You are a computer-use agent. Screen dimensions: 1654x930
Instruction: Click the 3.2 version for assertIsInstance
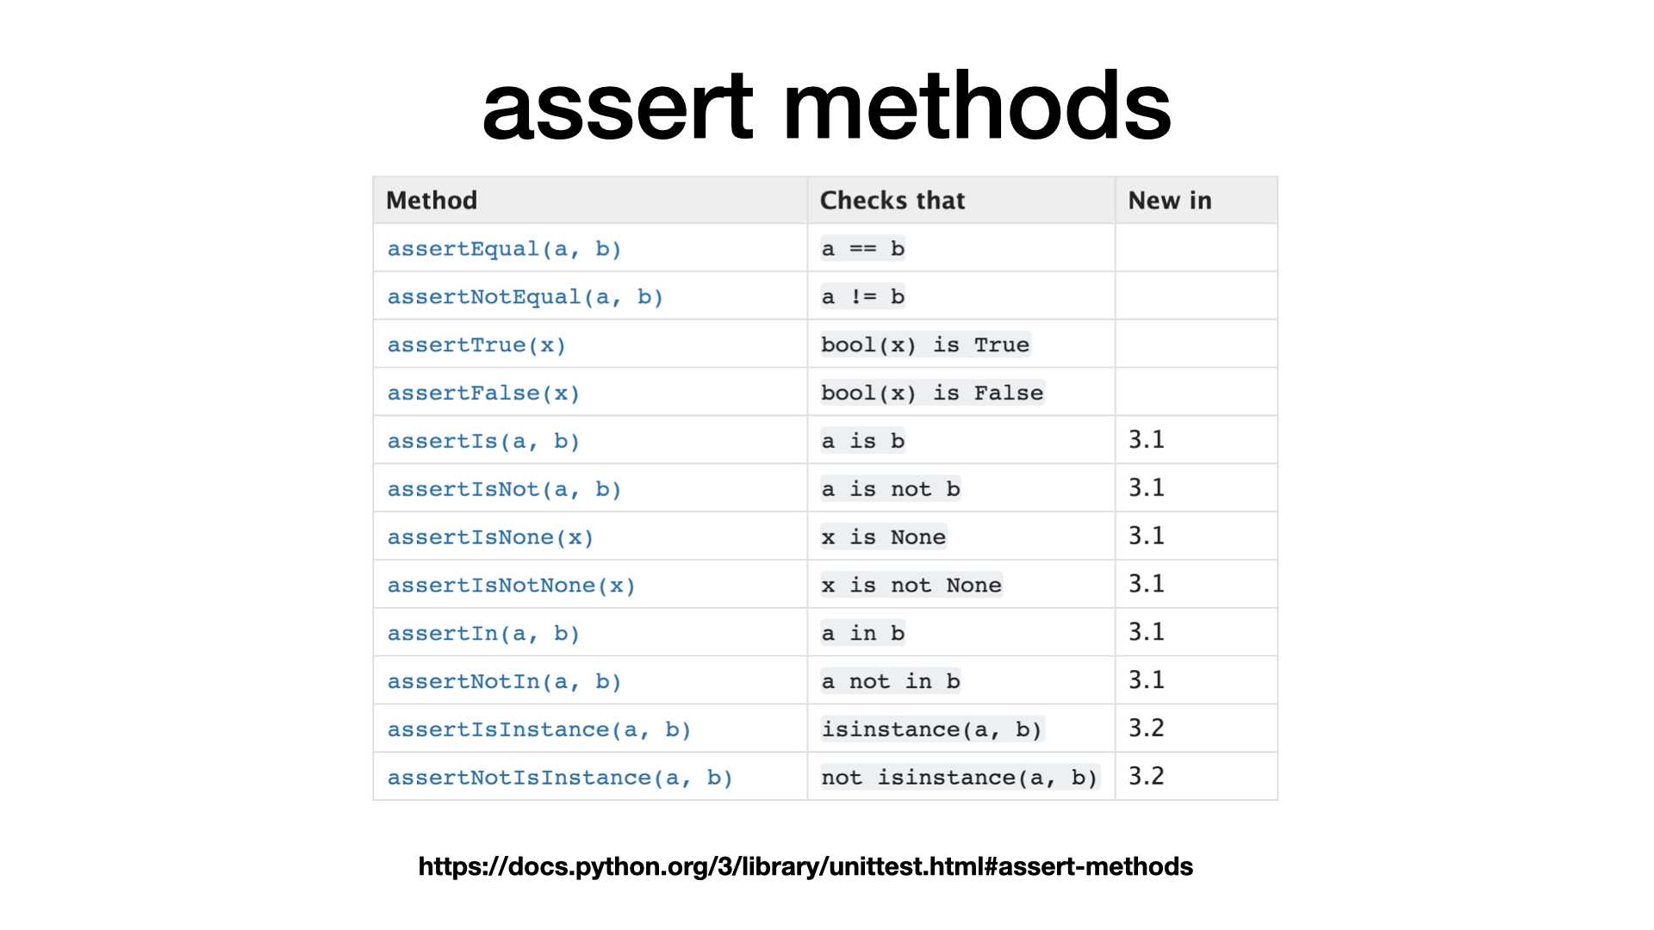pos(1147,728)
